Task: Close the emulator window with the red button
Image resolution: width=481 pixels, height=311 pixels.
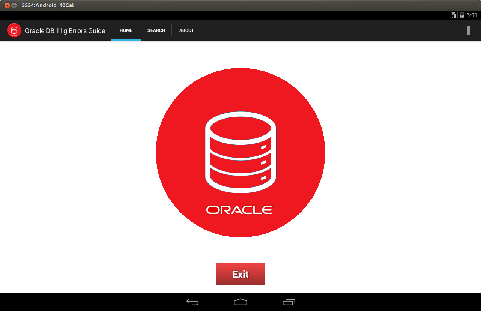Action: 7,5
